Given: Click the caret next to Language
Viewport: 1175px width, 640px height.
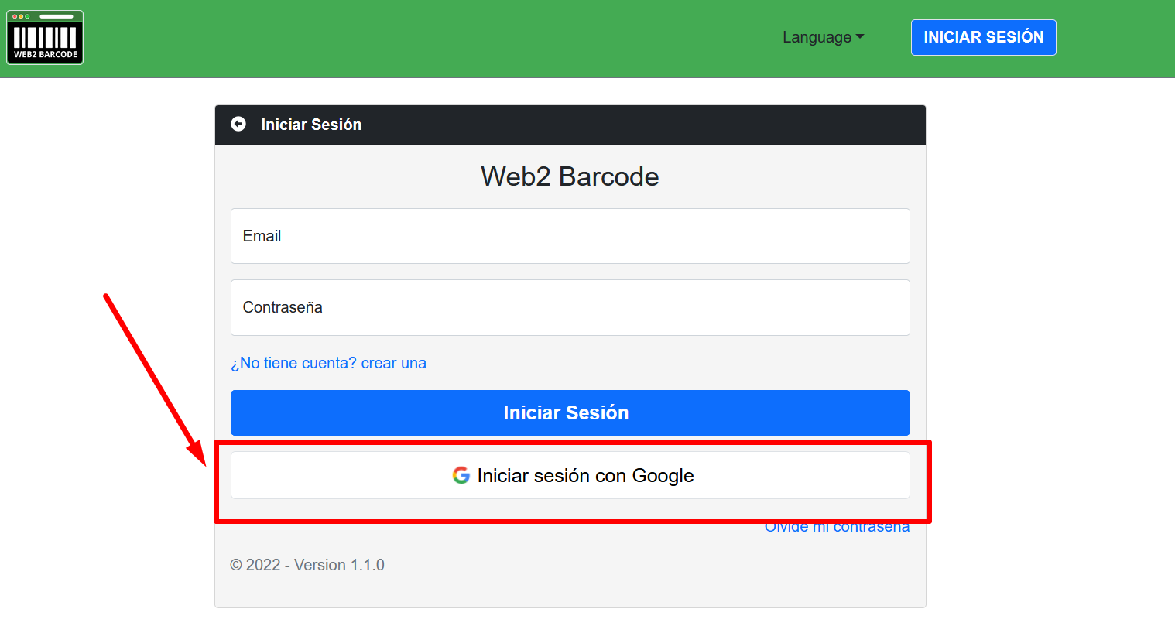Looking at the screenshot, I should 860,37.
